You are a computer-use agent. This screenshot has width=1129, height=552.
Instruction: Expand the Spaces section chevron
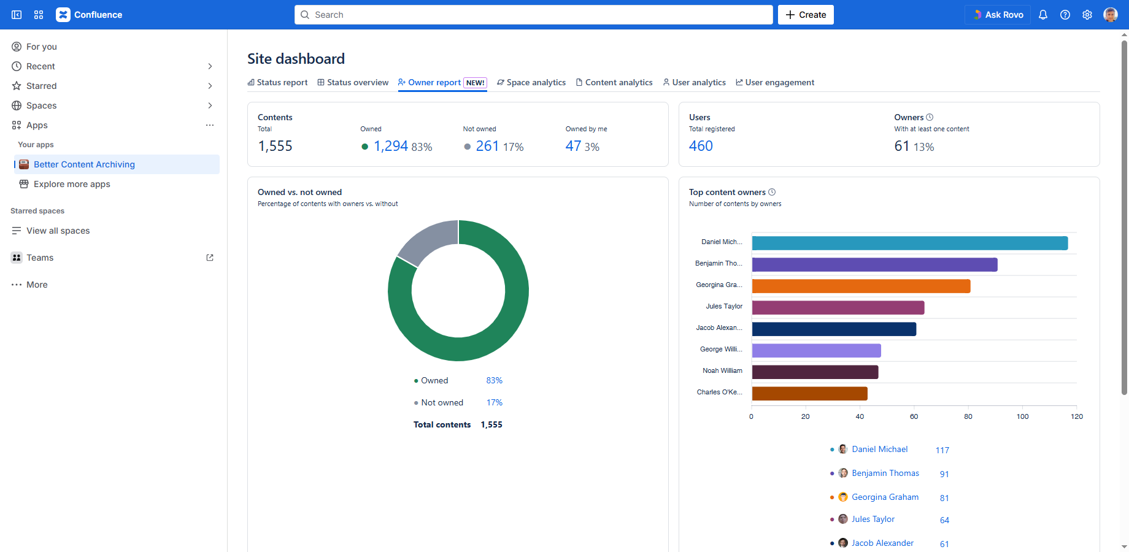click(x=210, y=105)
